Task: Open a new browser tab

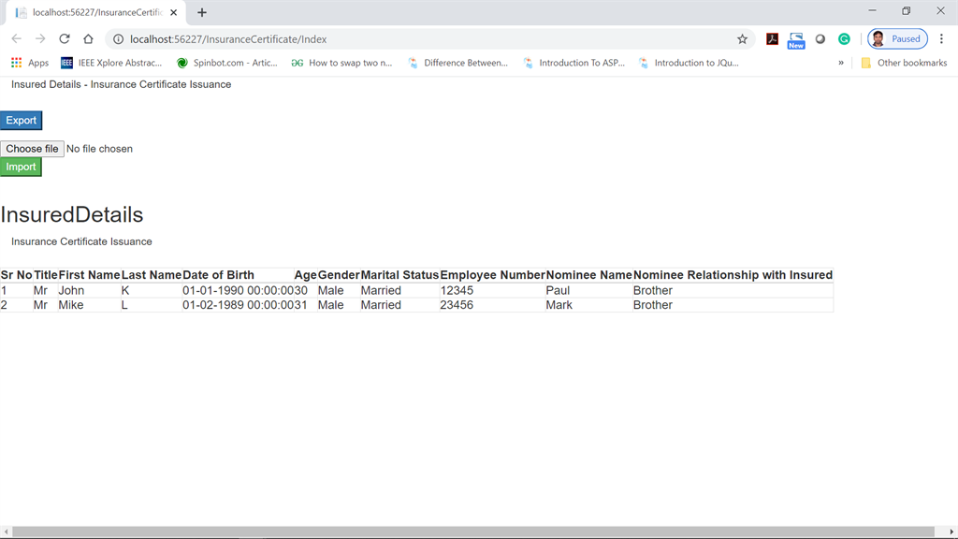Action: coord(203,13)
